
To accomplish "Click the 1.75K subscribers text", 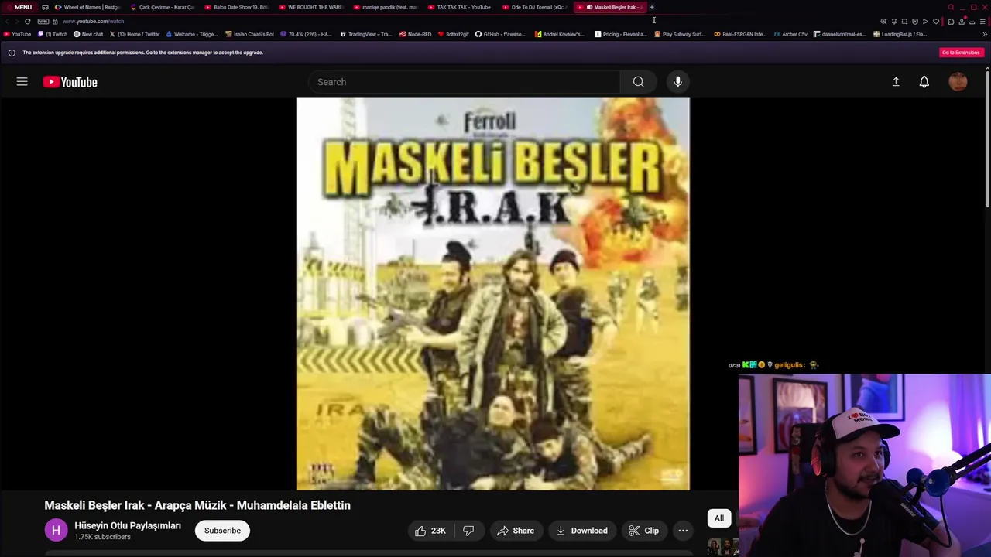I will point(102,537).
